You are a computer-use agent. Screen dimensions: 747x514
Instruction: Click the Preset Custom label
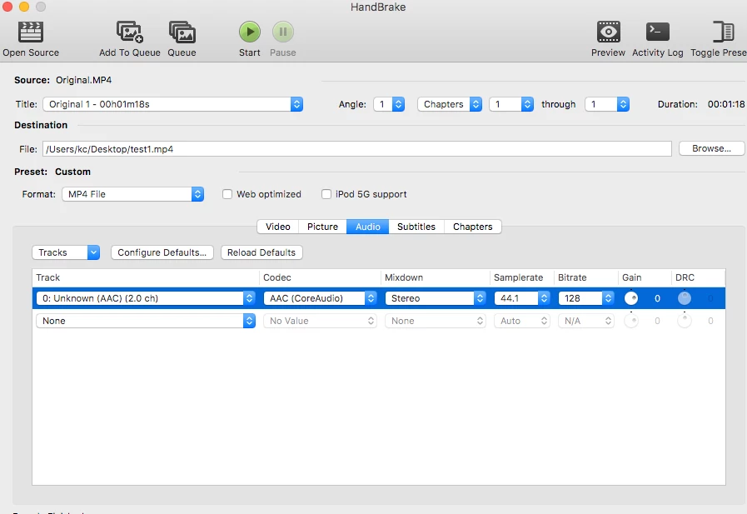[x=73, y=172]
